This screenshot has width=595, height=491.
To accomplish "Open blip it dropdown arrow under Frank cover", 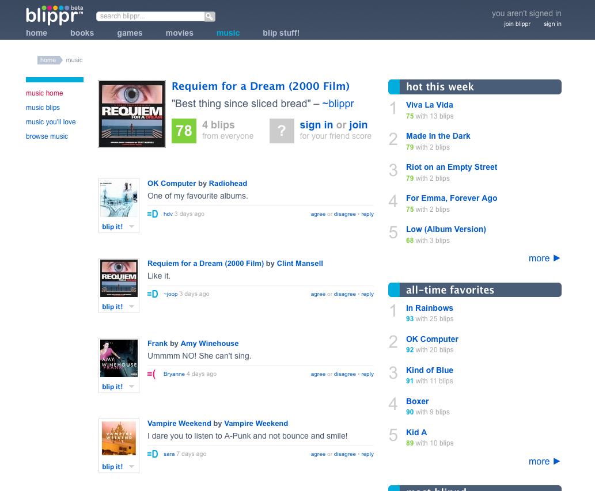I will click(x=132, y=386).
